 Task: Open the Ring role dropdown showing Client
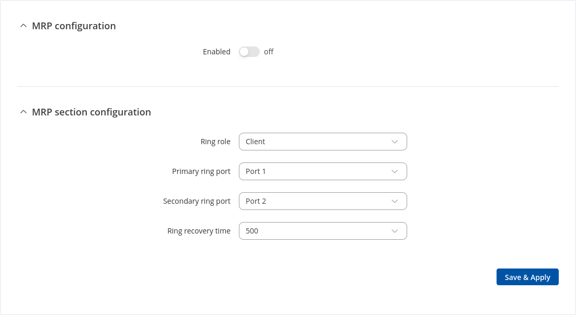(x=314, y=142)
